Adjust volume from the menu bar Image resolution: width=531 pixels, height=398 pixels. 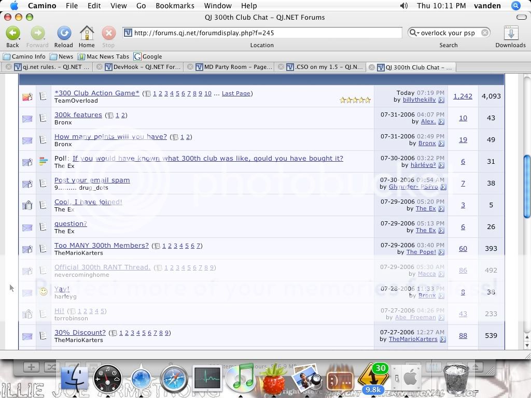[x=404, y=6]
